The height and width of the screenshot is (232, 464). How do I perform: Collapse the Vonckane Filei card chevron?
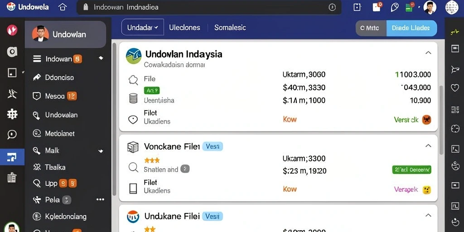tap(428, 145)
